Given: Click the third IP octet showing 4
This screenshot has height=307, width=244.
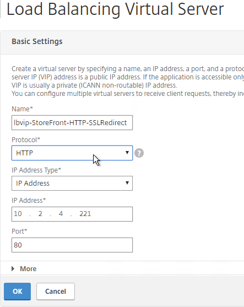Looking at the screenshot, I should tap(61, 214).
